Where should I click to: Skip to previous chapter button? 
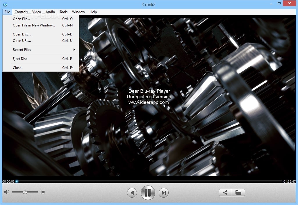pos(132,193)
